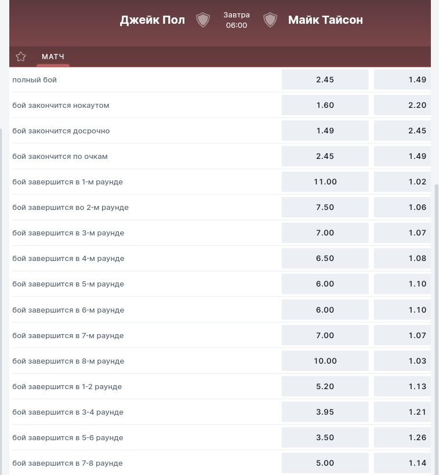Select 10.00 odds for 8-м раунде
The image size is (439, 475).
[325, 361]
